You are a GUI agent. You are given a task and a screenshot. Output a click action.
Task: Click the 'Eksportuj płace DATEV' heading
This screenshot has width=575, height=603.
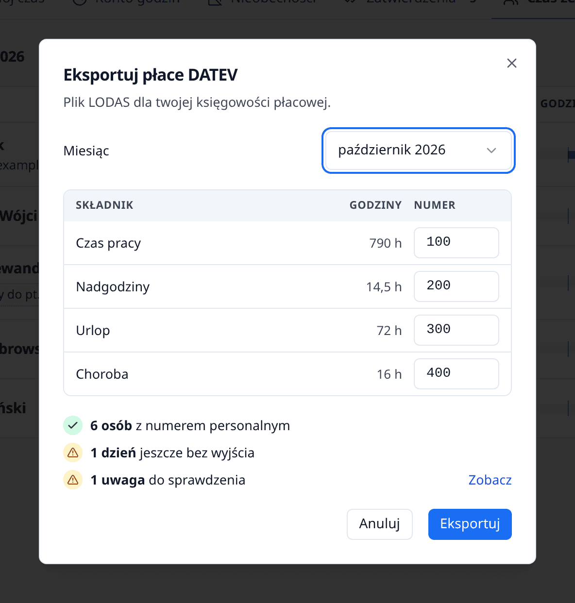(151, 75)
